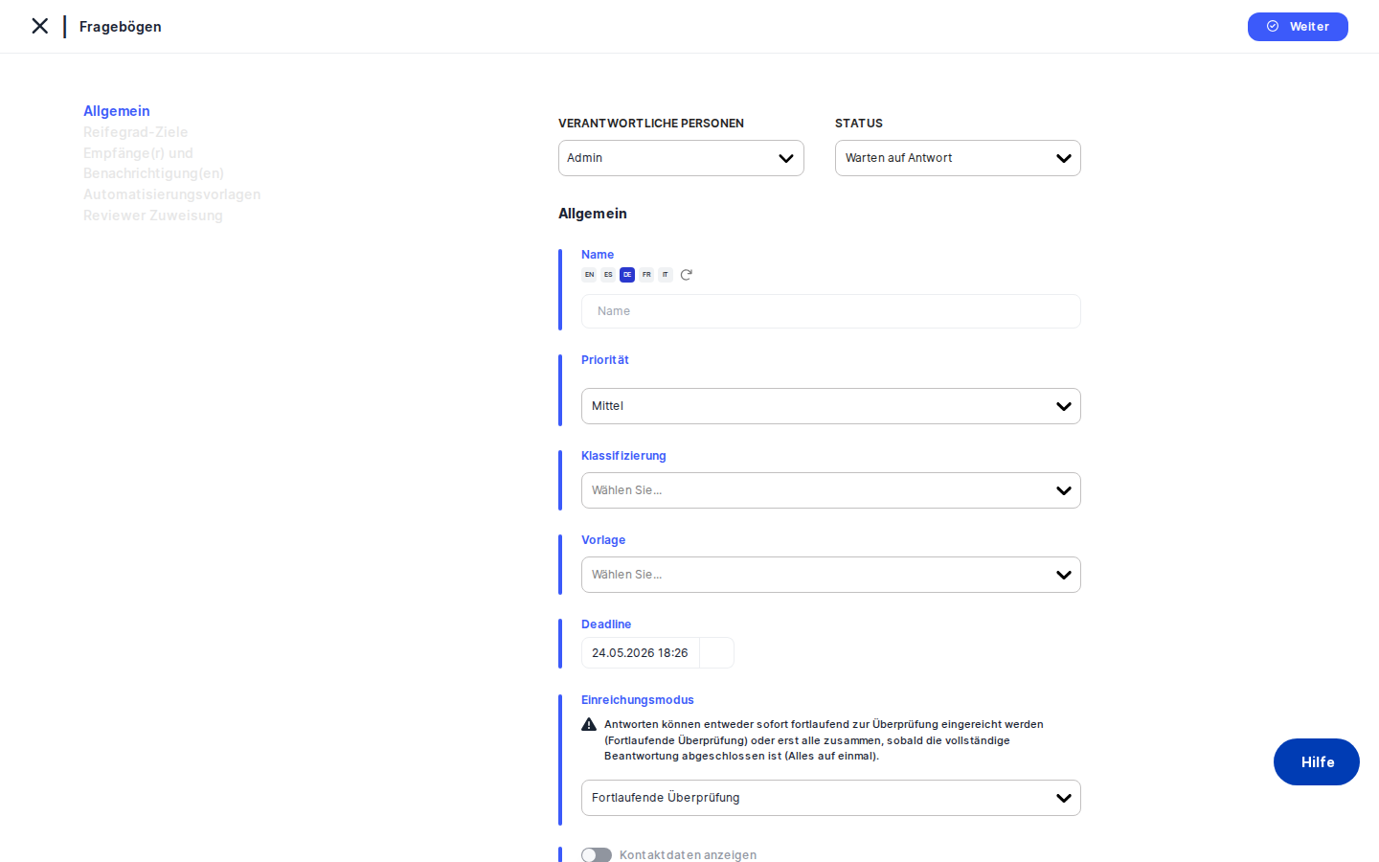Click the warning triangle icon under Einreichungsmodus
1379x862 pixels.
tap(589, 725)
